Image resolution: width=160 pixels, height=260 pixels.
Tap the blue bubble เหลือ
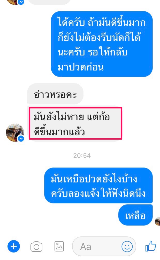pyautogui.click(x=135, y=215)
